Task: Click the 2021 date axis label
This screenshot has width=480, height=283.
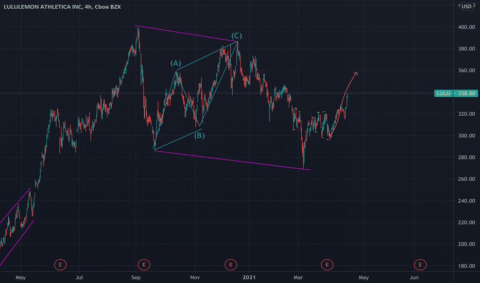Action: click(x=249, y=277)
